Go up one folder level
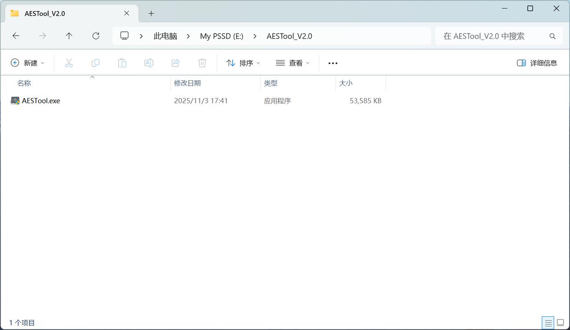The height and width of the screenshot is (330, 570). coord(69,36)
